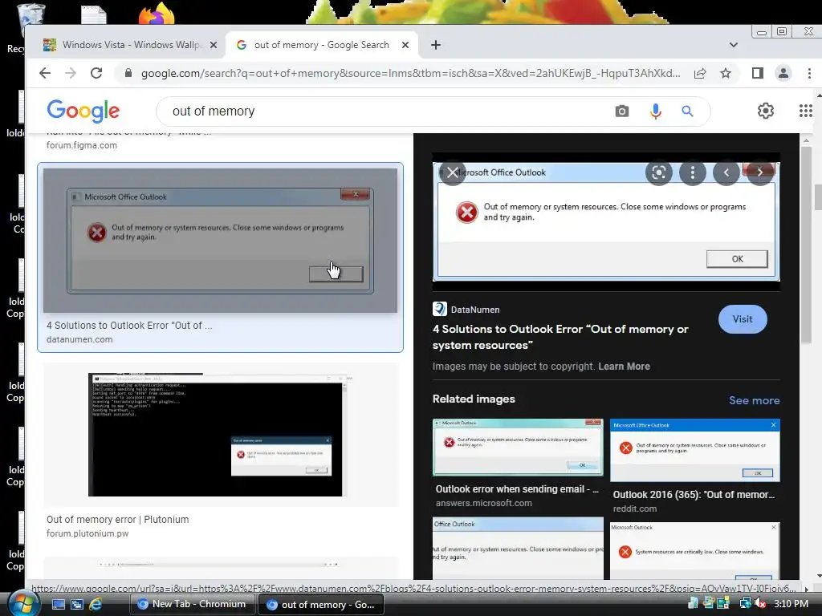
Task: Open Google quick settings gear
Action: point(765,111)
